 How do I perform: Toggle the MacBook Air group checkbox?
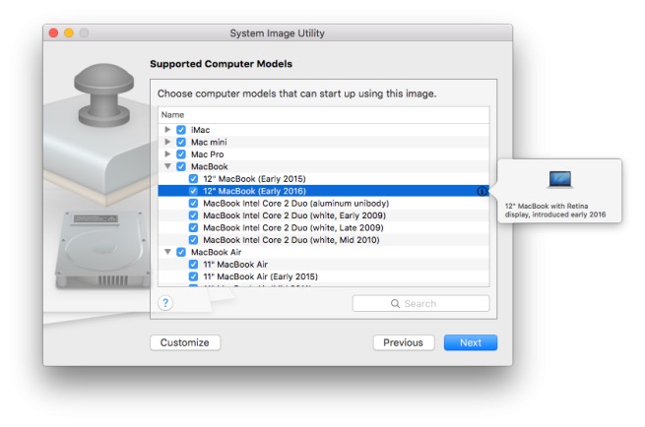(181, 252)
